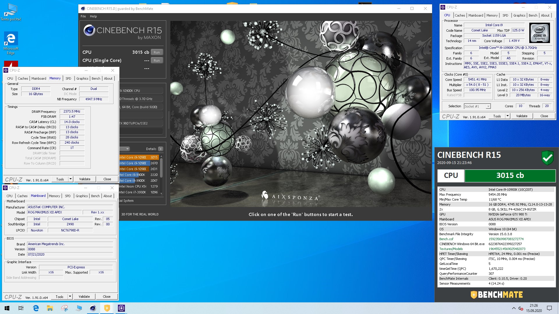This screenshot has width=559, height=314.
Task: Run the CPU benchmark test
Action: pyautogui.click(x=157, y=52)
